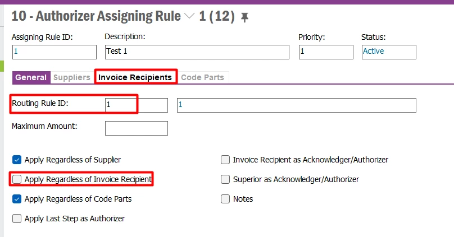Click the Routing Rule ID input box
Viewport: 454px width, 237px height.
coord(137,105)
